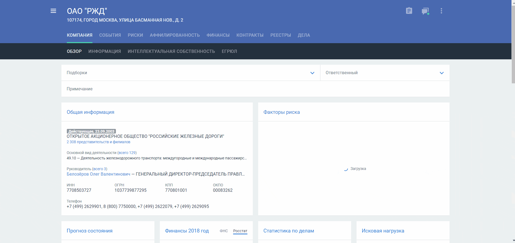Click into the Примечание note field

click(x=255, y=89)
